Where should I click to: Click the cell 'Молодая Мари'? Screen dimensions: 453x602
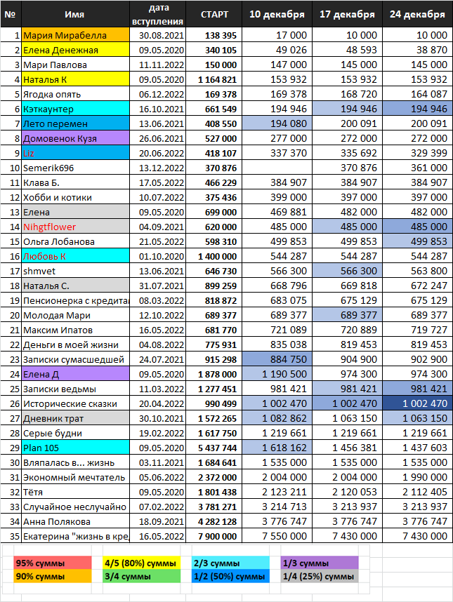(75, 315)
